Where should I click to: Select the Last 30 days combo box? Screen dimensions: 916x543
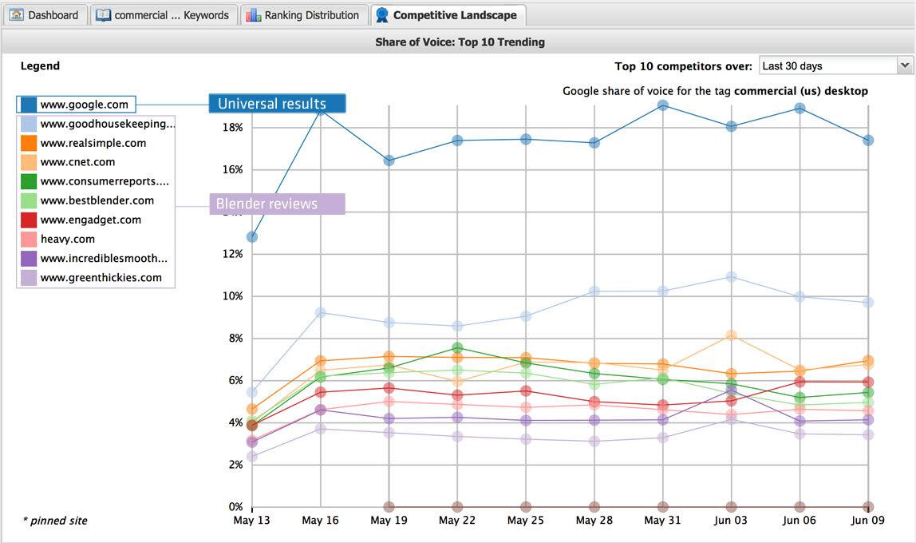tap(827, 66)
